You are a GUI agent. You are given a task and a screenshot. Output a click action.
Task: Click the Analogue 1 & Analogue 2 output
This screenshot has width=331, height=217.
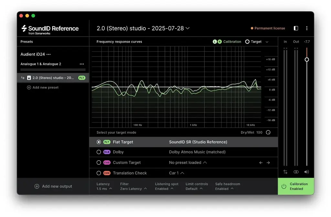coord(41,64)
